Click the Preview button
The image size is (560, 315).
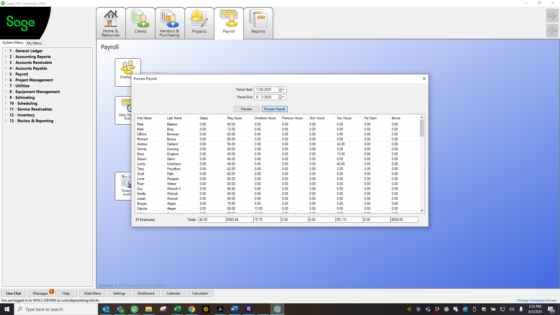point(246,109)
